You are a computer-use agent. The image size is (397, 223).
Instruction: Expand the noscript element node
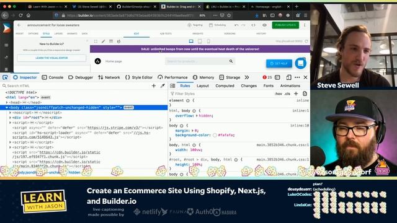[11, 113]
